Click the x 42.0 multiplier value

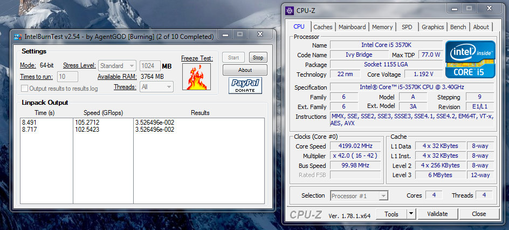click(355, 155)
